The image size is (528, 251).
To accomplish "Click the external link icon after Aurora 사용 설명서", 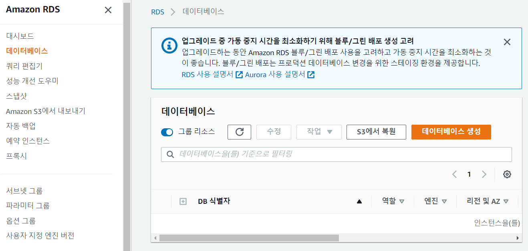I will [x=311, y=75].
